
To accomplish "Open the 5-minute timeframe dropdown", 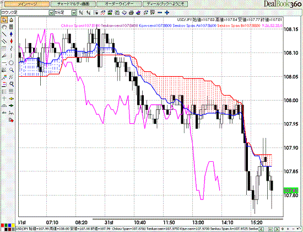I will pyautogui.click(x=74, y=13).
